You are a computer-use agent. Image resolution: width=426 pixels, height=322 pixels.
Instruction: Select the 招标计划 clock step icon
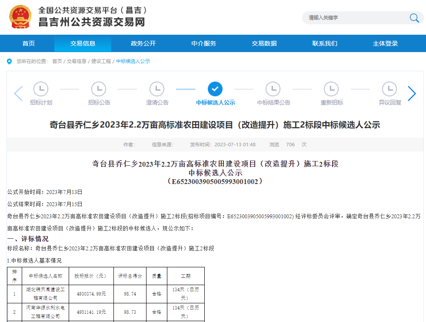click(41, 88)
